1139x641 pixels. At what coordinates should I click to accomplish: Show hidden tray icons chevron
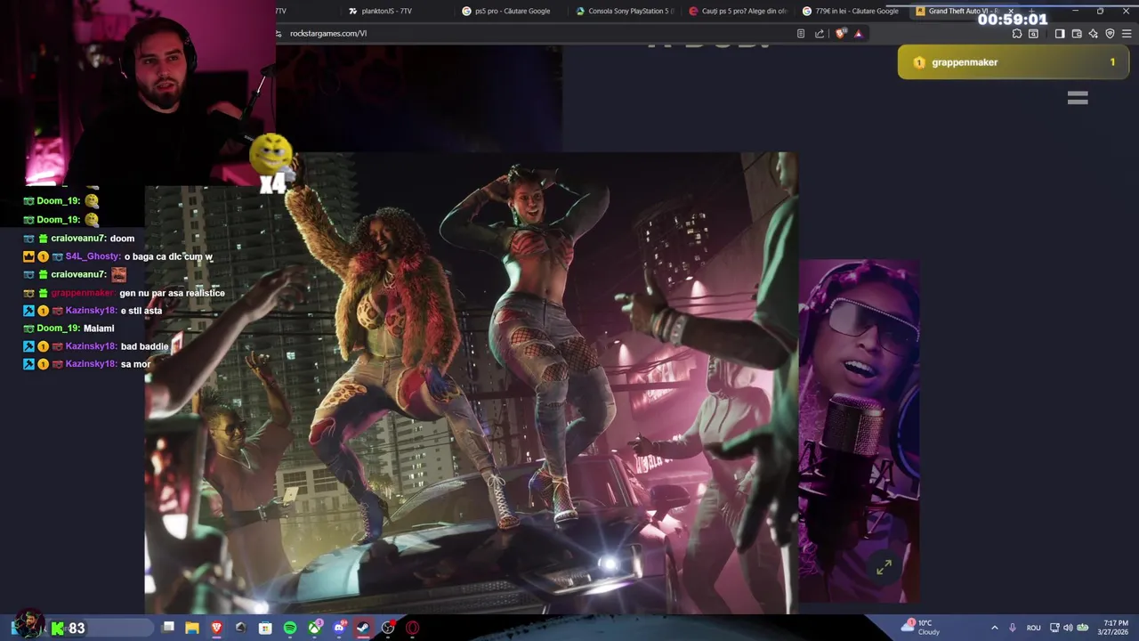tap(995, 628)
